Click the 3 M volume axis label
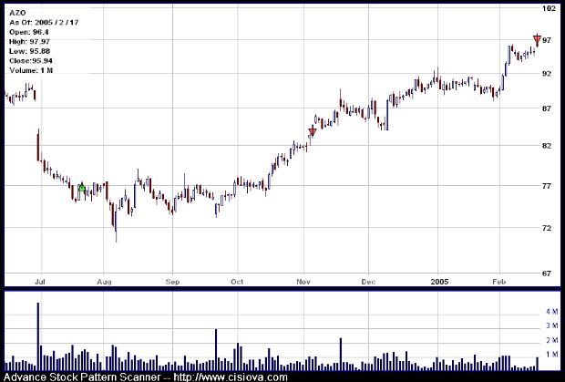This screenshot has height=382, width=565. [552, 325]
